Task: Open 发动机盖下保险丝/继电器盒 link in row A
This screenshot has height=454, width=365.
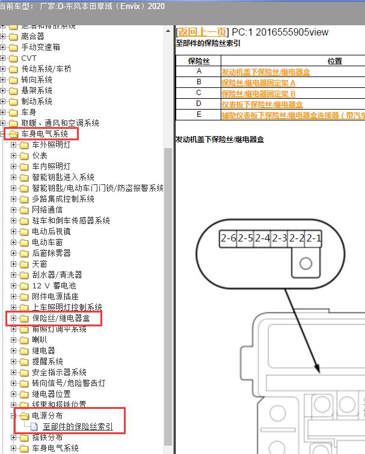Action: coord(266,72)
